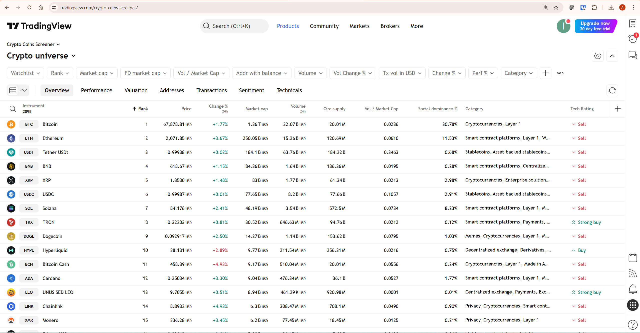Click the Upgrade now free trial button
The width and height of the screenshot is (640, 333).
(x=595, y=26)
